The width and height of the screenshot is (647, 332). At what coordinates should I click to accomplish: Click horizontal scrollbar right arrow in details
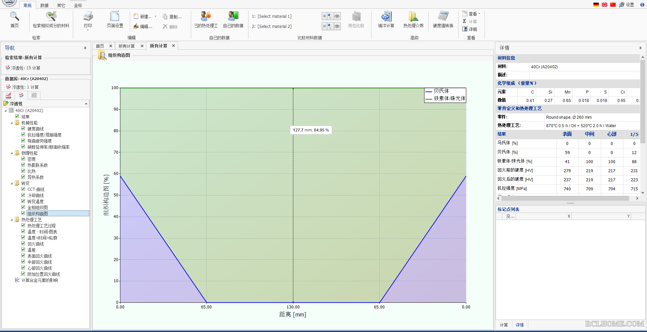pyautogui.click(x=637, y=198)
